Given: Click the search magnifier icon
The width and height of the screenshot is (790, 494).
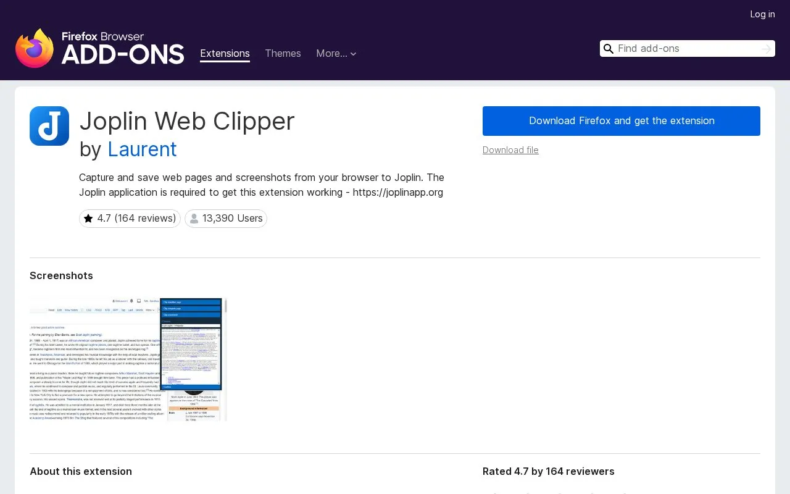Looking at the screenshot, I should pos(609,49).
